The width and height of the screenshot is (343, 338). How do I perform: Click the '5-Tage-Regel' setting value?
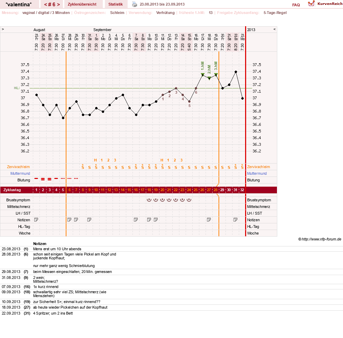pyautogui.click(x=275, y=13)
